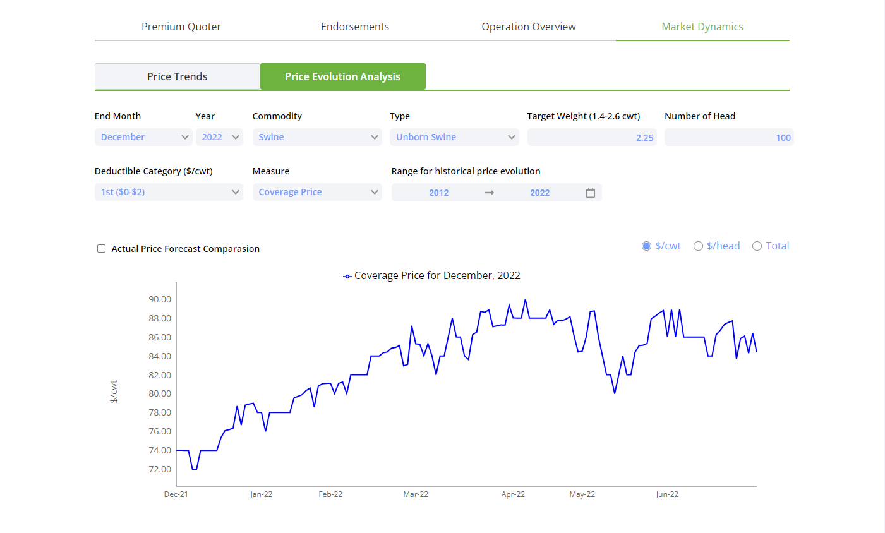Select the Total radio button

pos(757,246)
